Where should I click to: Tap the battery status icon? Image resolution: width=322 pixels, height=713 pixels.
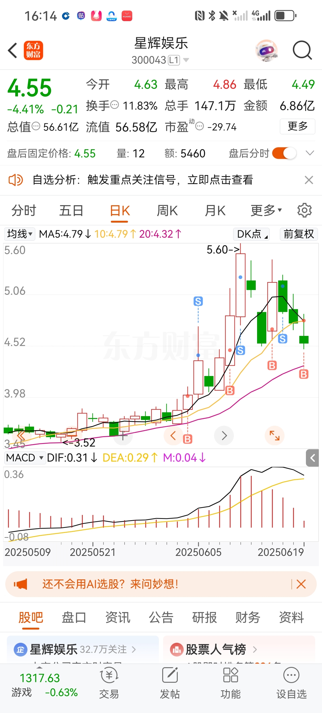(286, 16)
